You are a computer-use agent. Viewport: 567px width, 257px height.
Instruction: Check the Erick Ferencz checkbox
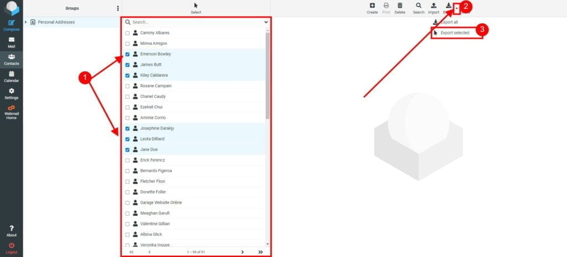click(x=127, y=160)
